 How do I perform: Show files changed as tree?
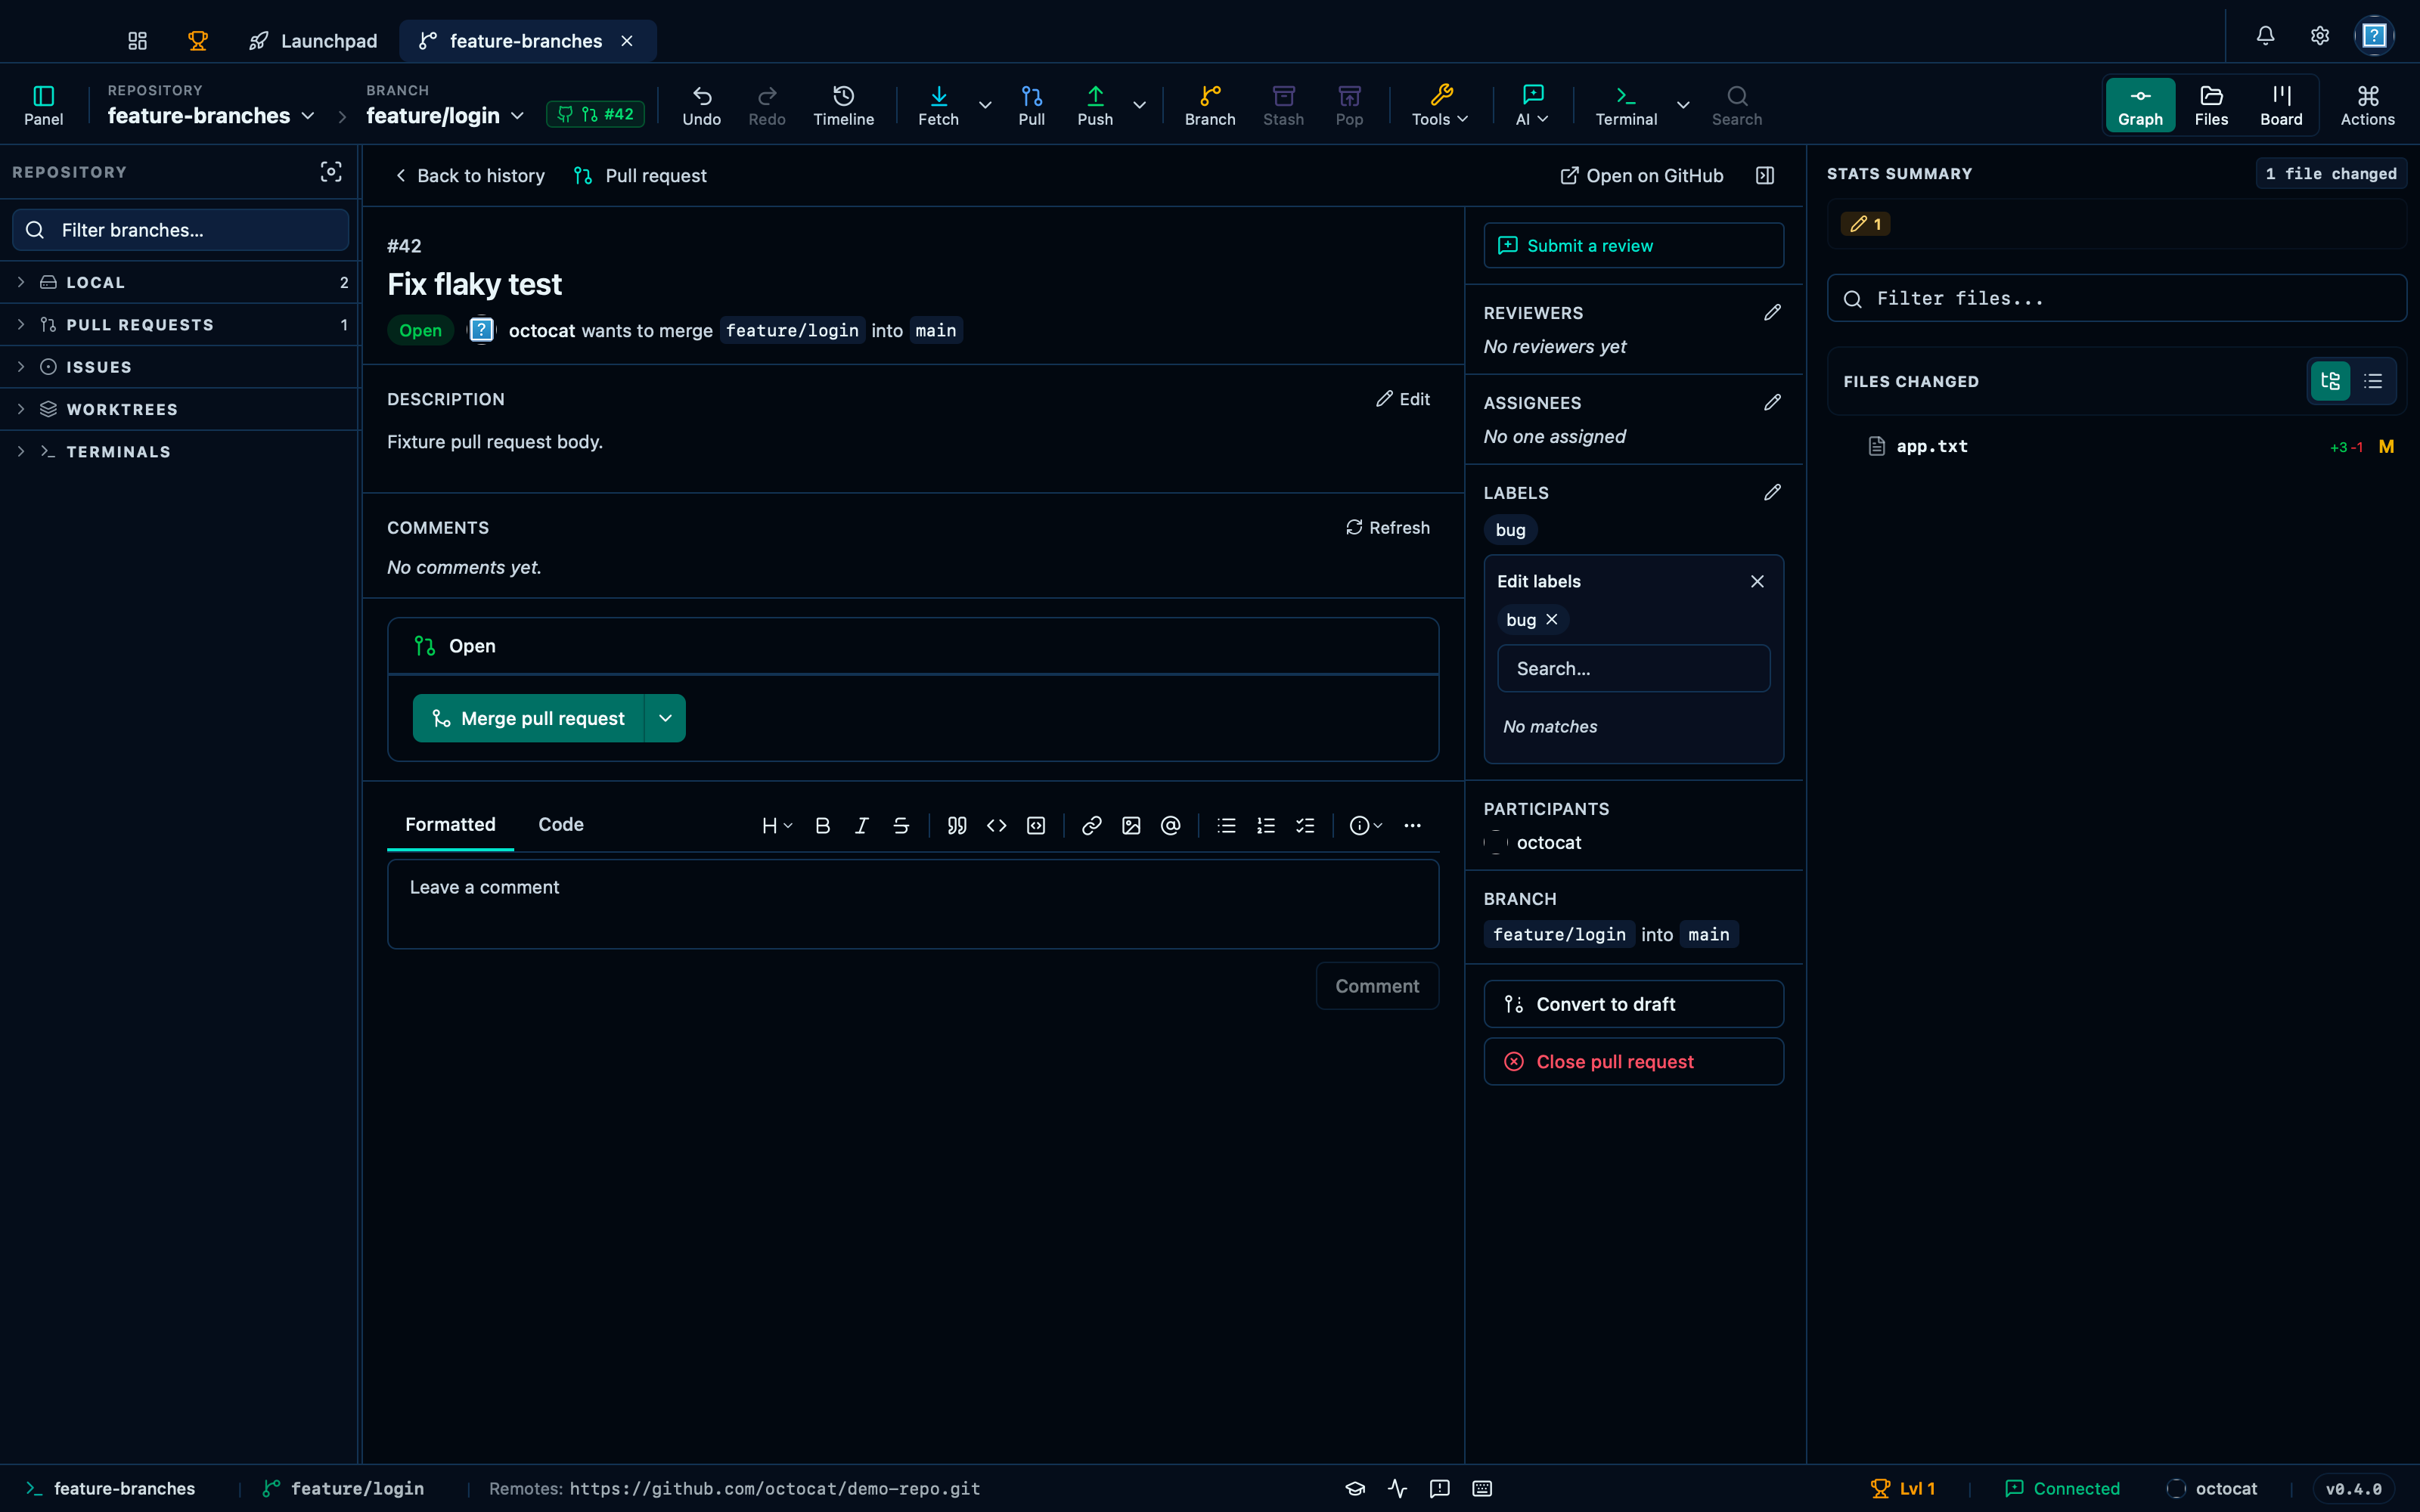point(2330,381)
